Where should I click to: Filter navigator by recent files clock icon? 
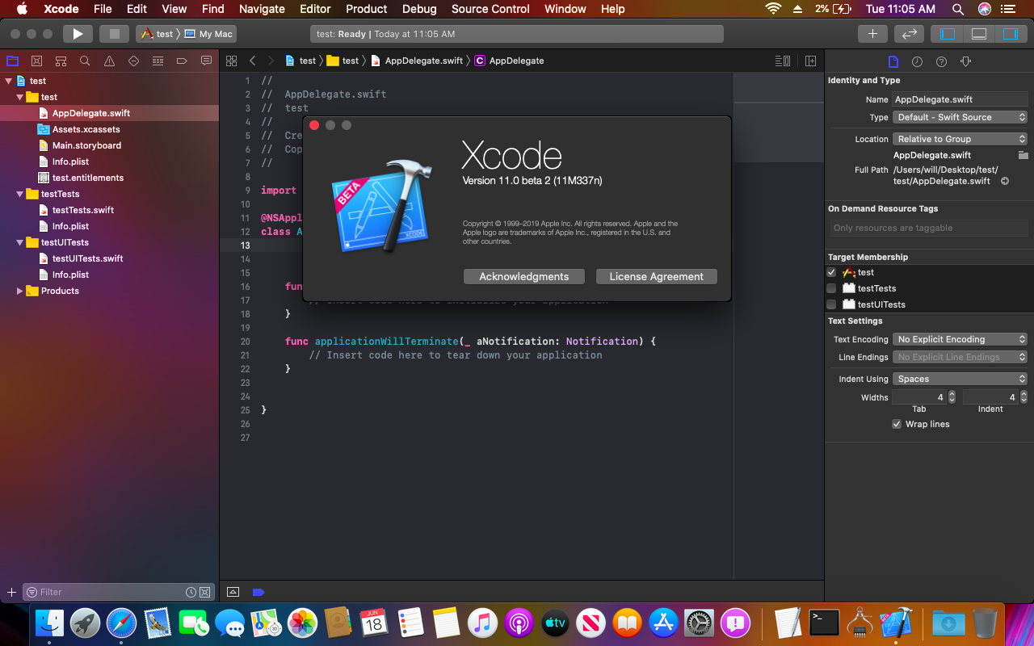191,592
